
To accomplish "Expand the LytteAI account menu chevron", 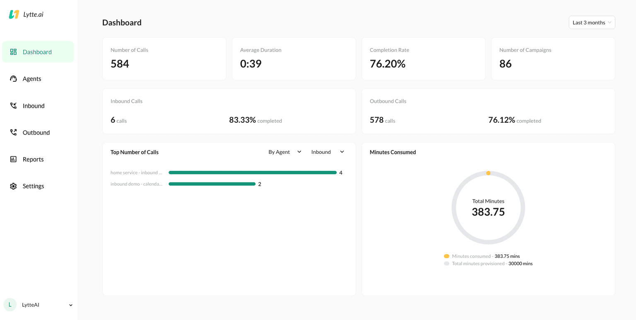I will coord(71,305).
